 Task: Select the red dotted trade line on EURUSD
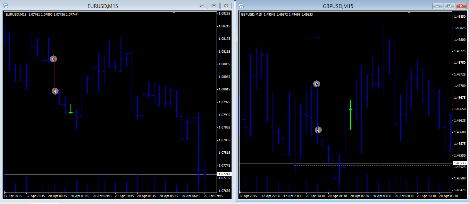(54, 75)
